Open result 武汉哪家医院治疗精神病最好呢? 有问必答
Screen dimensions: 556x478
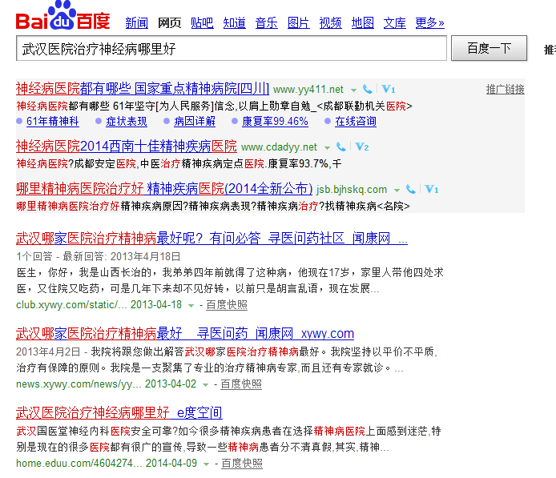pos(212,238)
